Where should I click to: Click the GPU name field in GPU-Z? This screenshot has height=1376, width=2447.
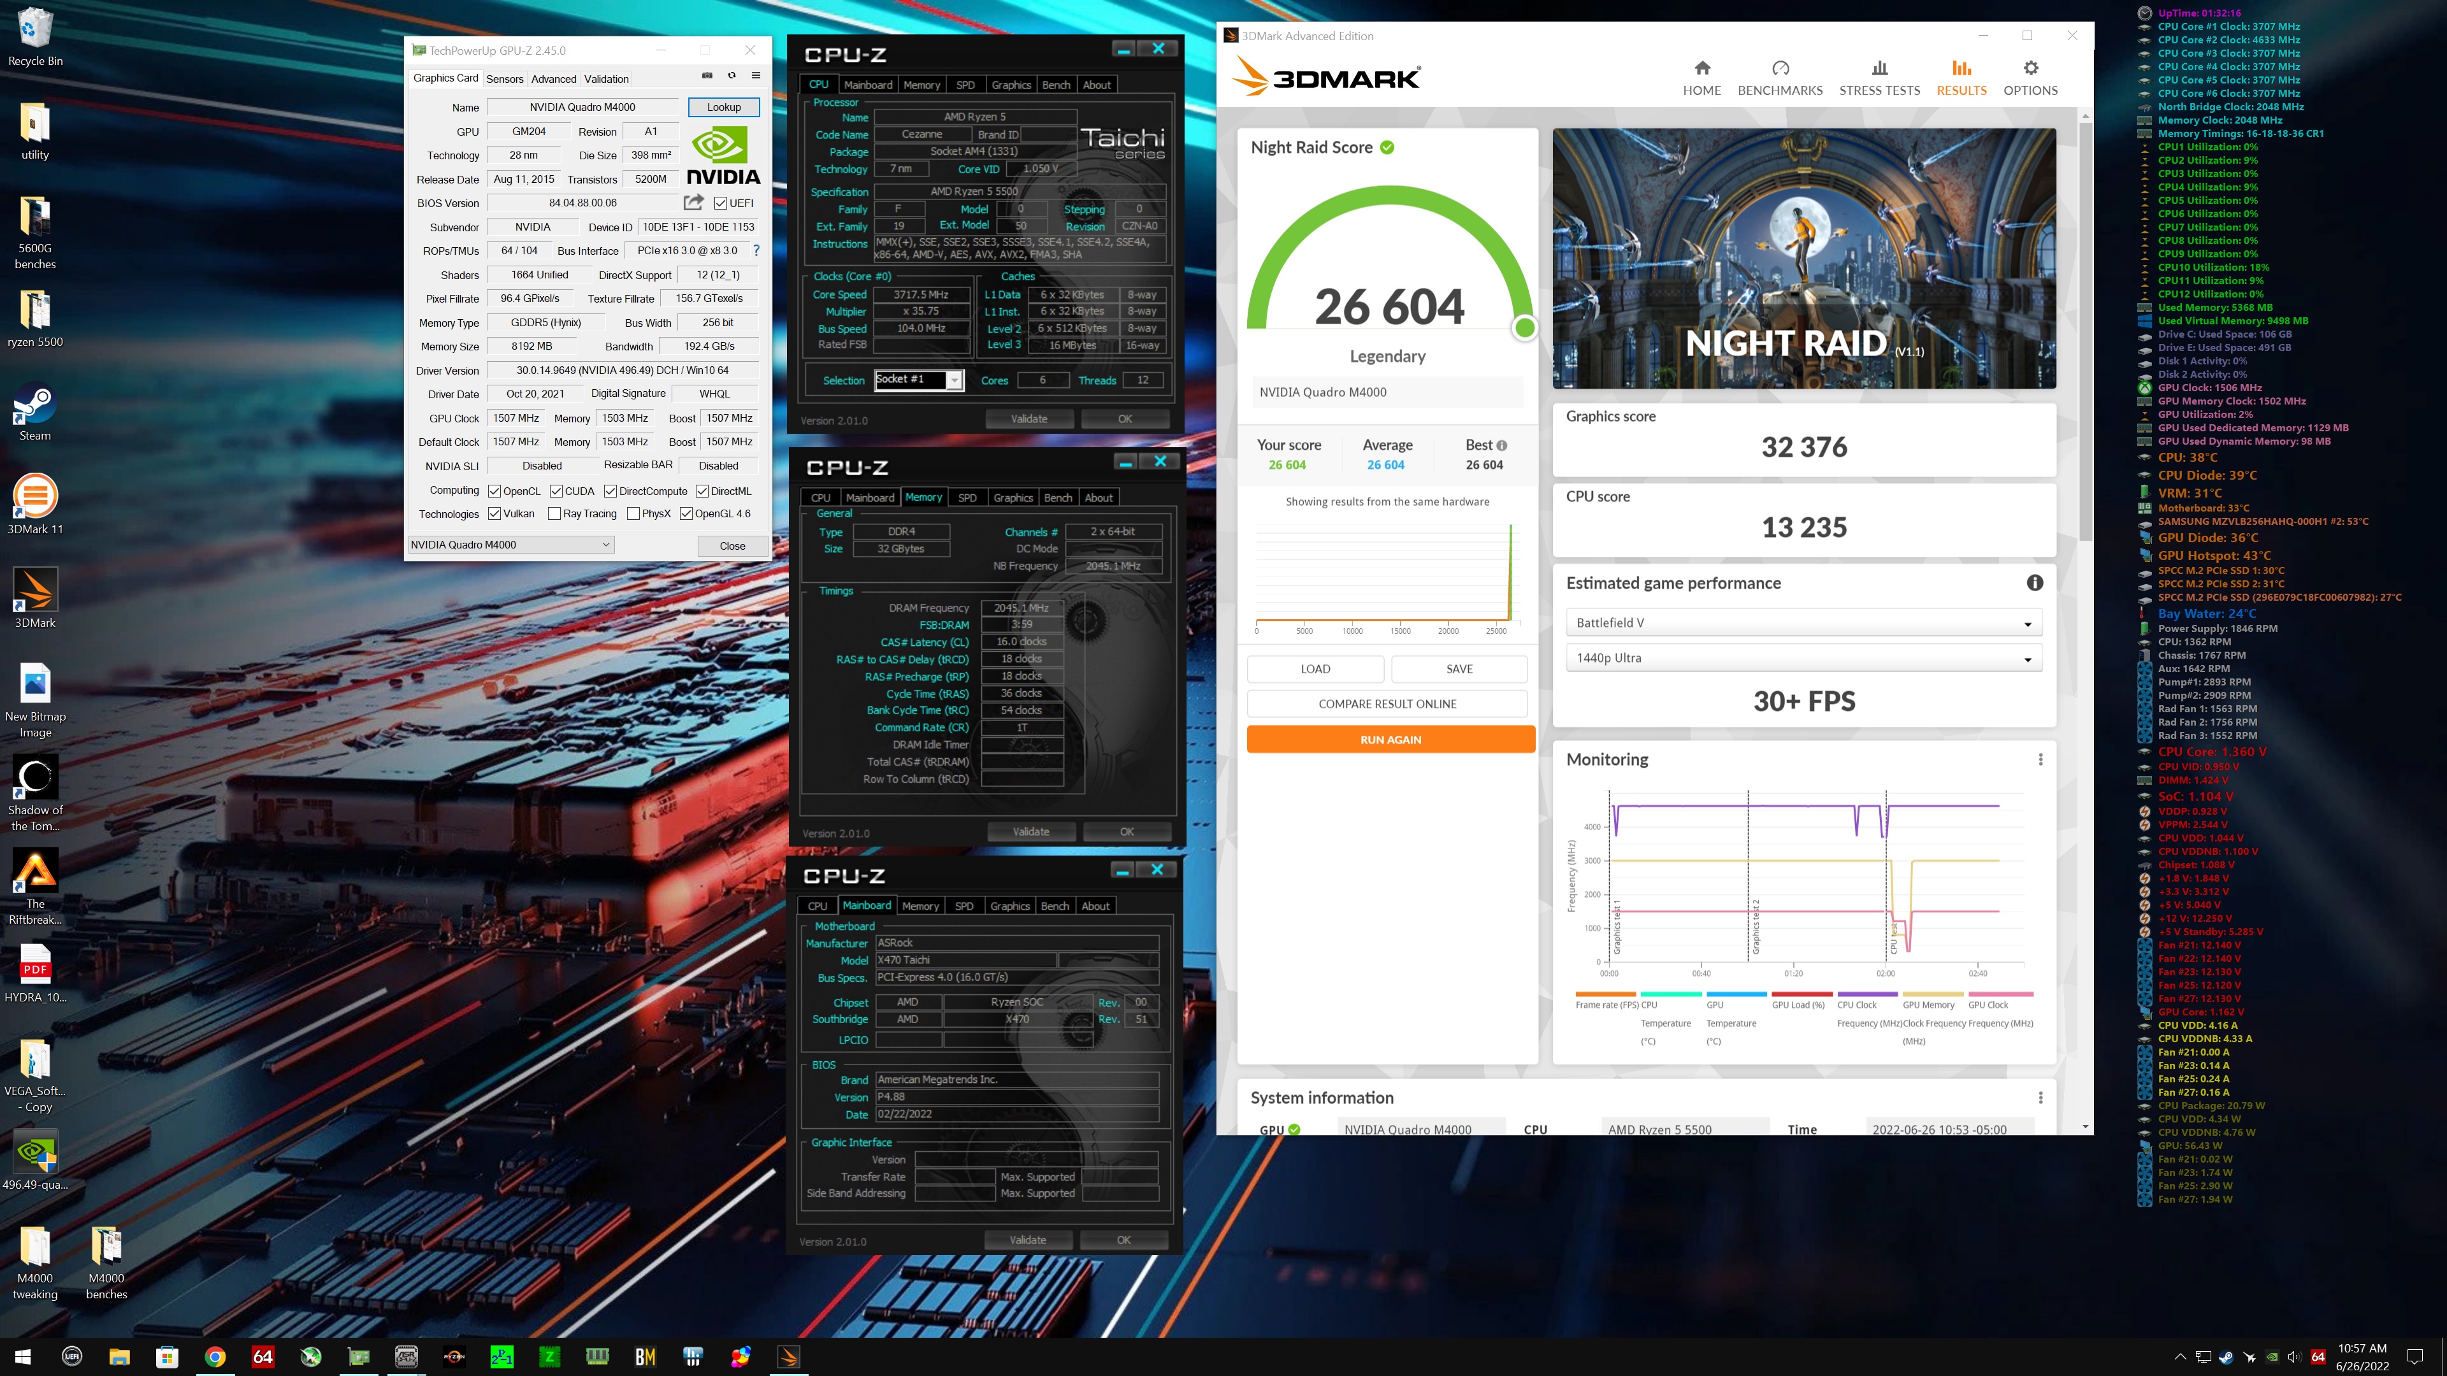(x=582, y=107)
